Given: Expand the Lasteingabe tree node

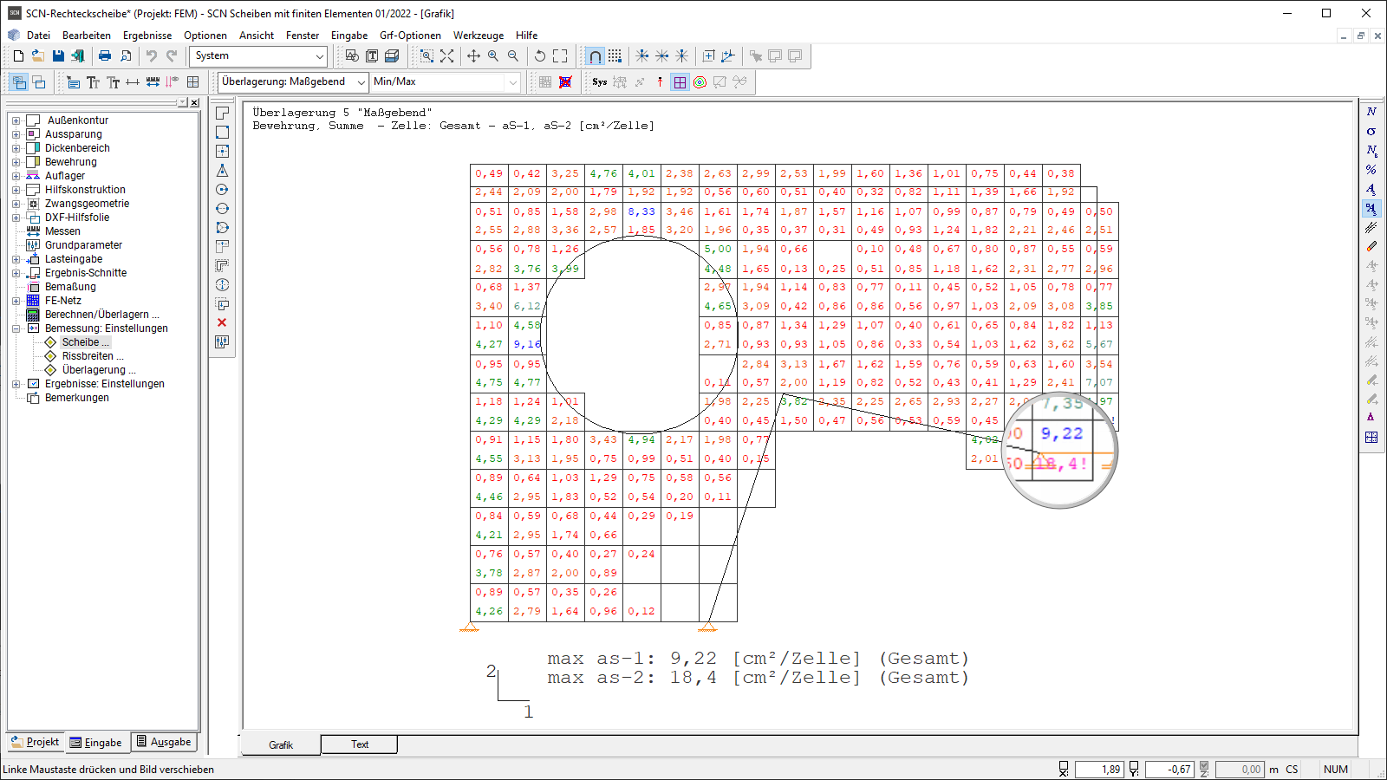Looking at the screenshot, I should click(16, 259).
